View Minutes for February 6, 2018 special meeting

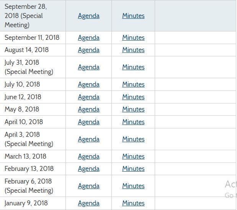point(133,186)
